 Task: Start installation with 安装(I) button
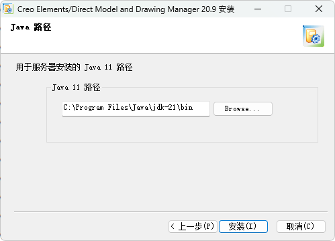pyautogui.click(x=243, y=226)
